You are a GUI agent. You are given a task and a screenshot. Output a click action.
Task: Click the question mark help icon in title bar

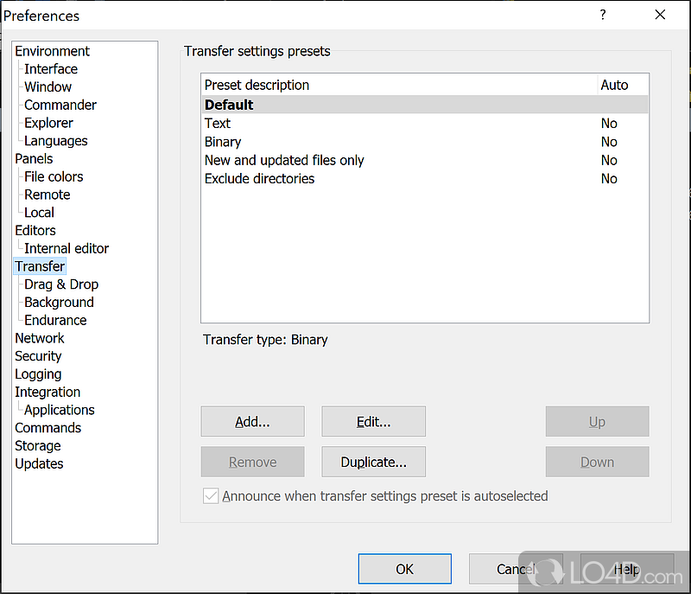[x=603, y=15]
